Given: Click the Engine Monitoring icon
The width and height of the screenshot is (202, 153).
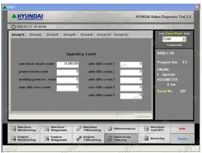Looking at the screenshot, I should click(x=14, y=138).
